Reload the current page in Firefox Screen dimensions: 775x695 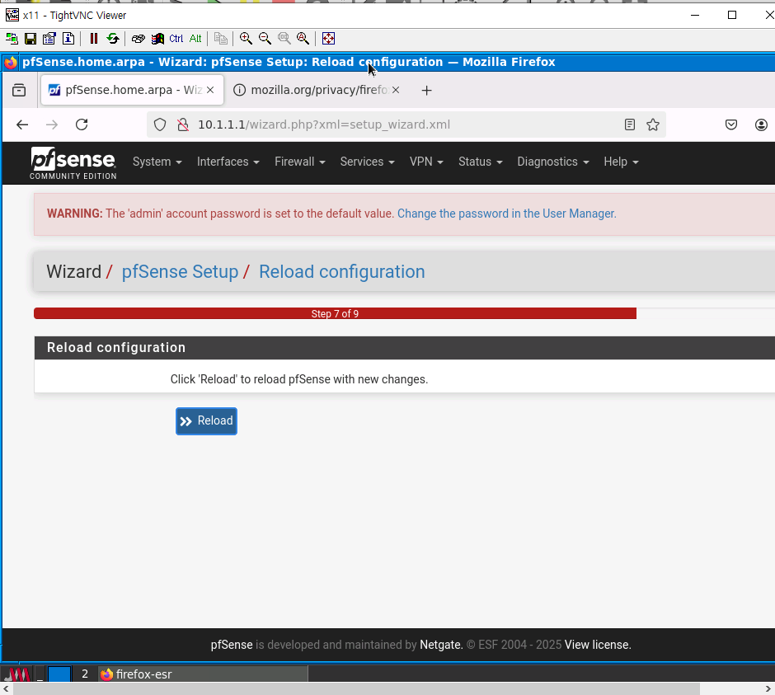(x=82, y=124)
